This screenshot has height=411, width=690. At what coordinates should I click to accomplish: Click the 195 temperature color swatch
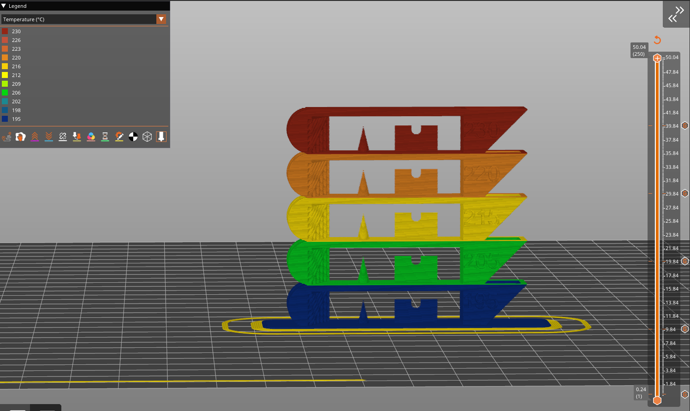click(5, 119)
